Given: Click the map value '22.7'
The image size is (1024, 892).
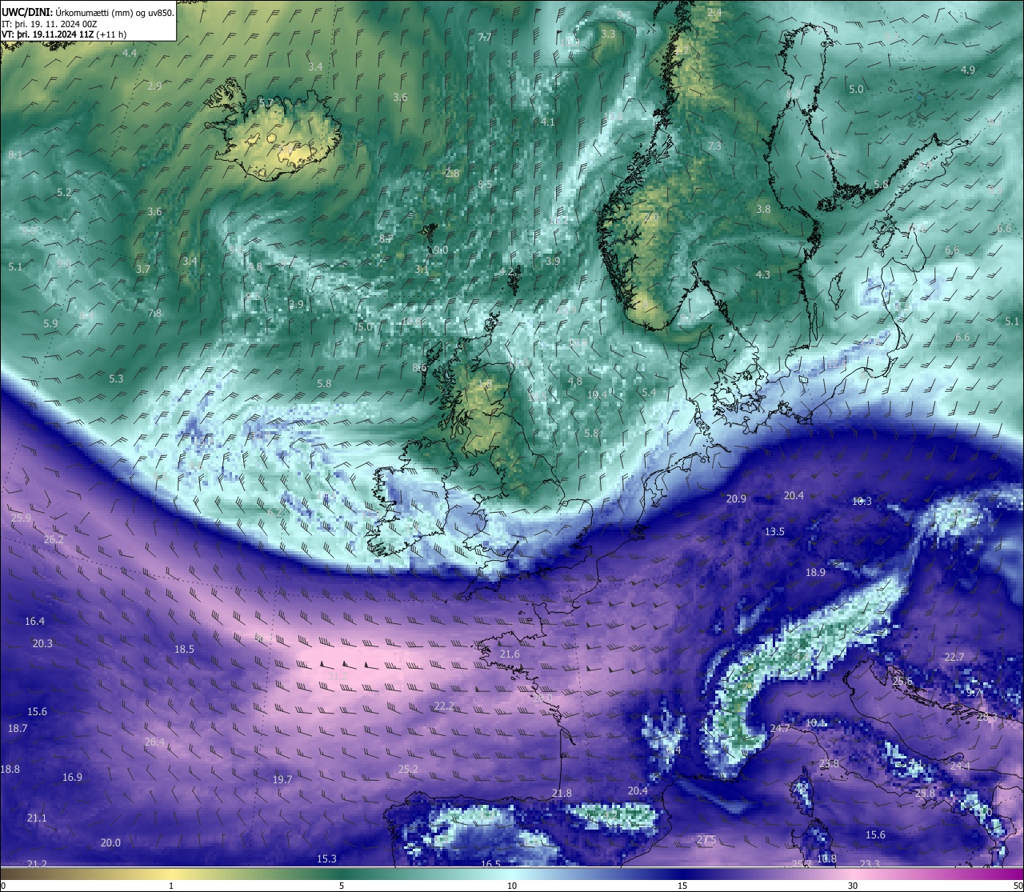Looking at the screenshot, I should click(x=954, y=657).
